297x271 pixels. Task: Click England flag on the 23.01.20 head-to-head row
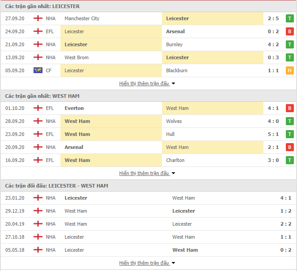click(x=38, y=198)
